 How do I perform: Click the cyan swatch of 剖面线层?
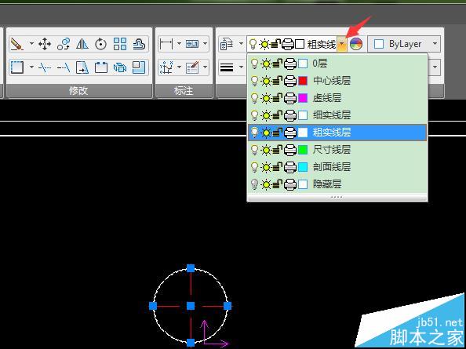303,167
